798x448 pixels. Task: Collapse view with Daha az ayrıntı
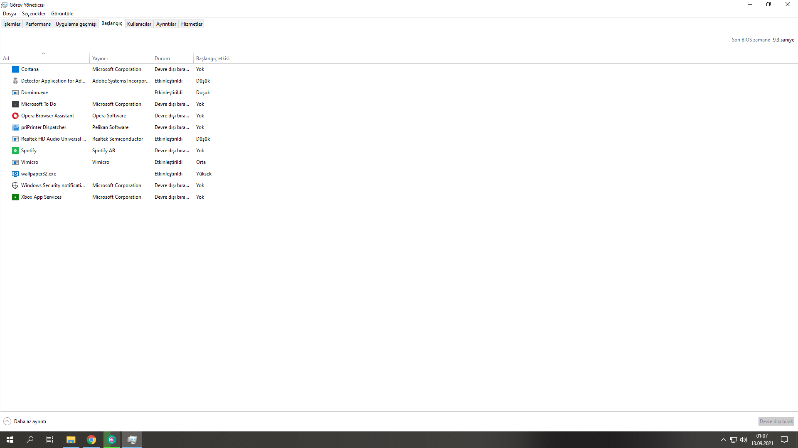click(x=25, y=421)
